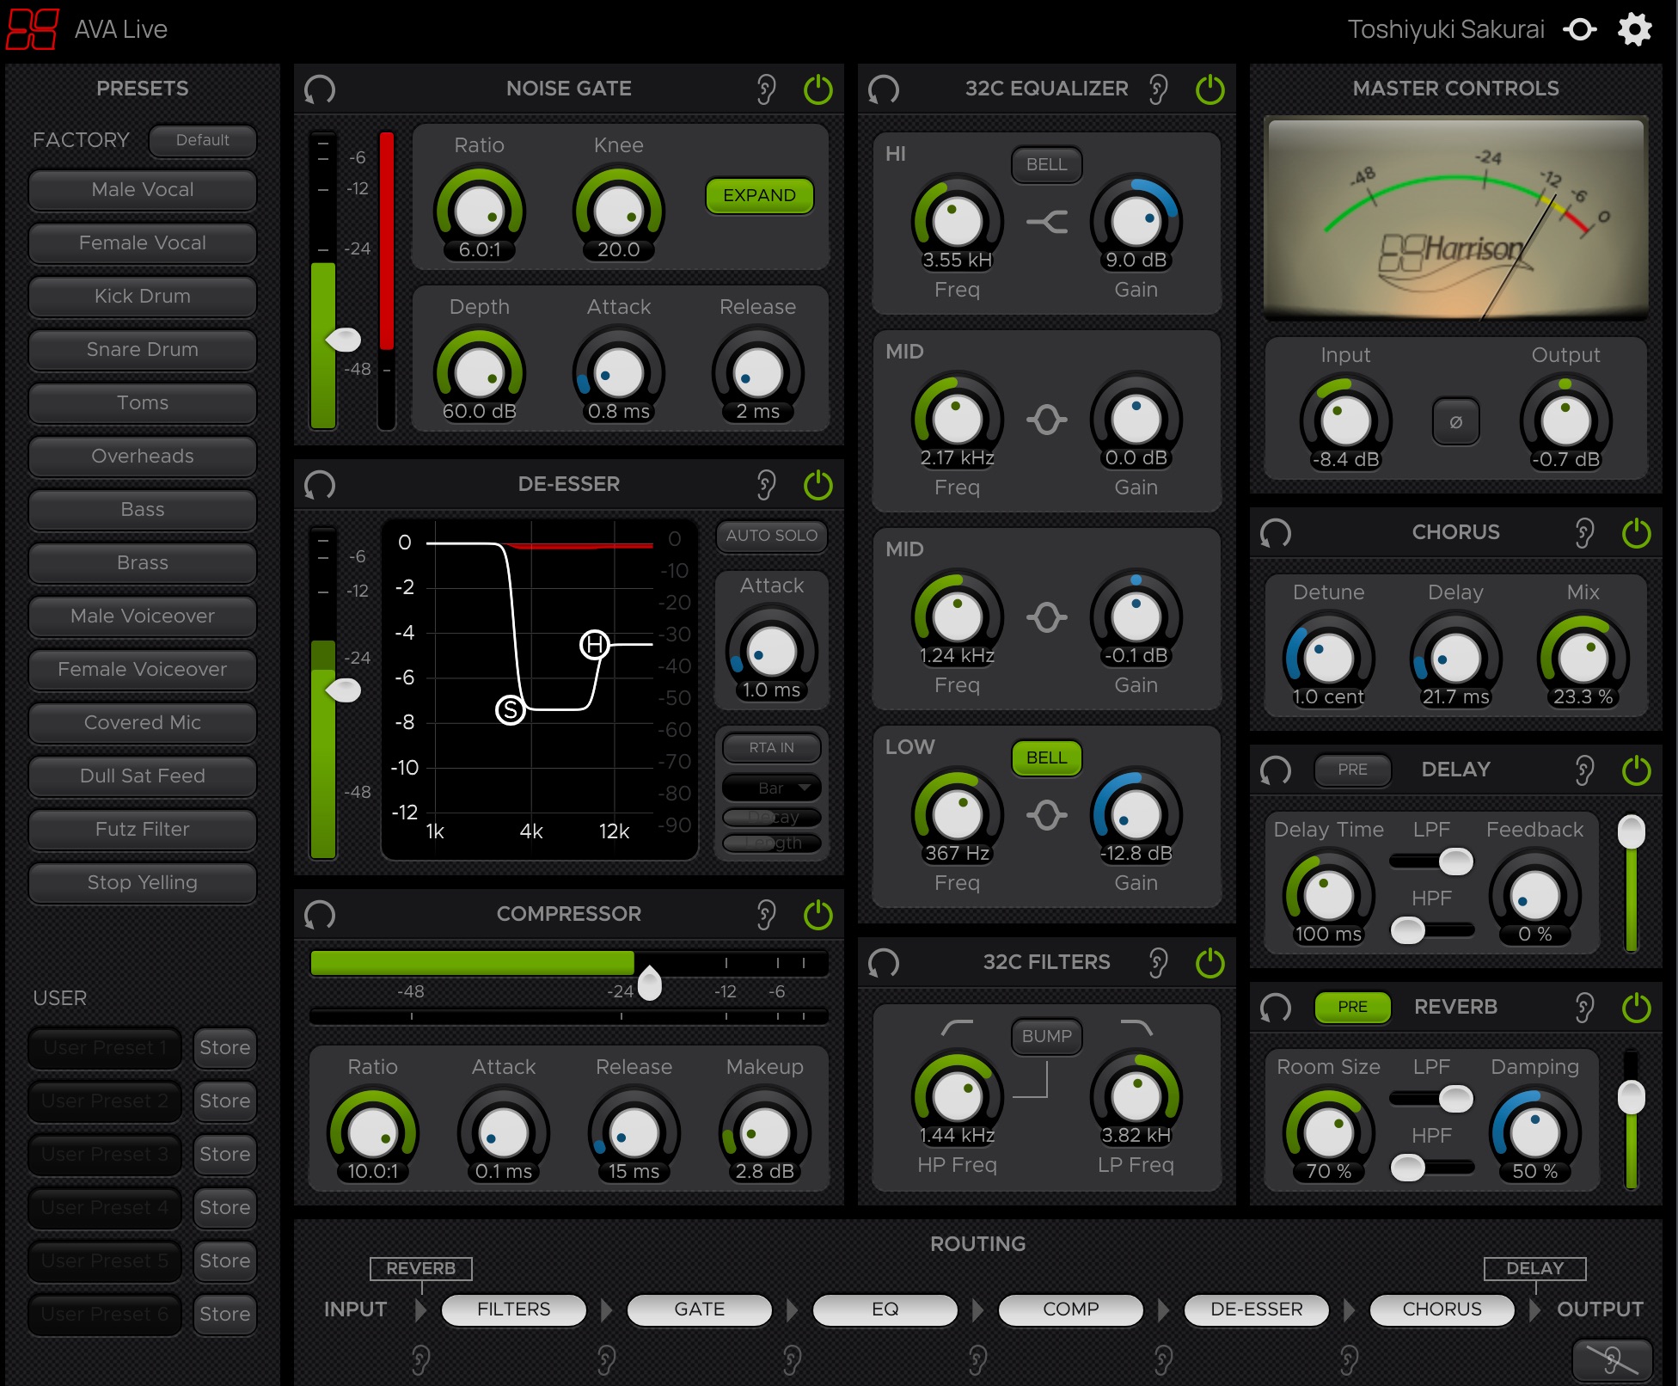Load the Female Vocal preset

(x=143, y=243)
